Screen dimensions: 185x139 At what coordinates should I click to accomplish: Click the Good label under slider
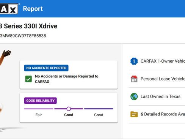(x=69, y=115)
